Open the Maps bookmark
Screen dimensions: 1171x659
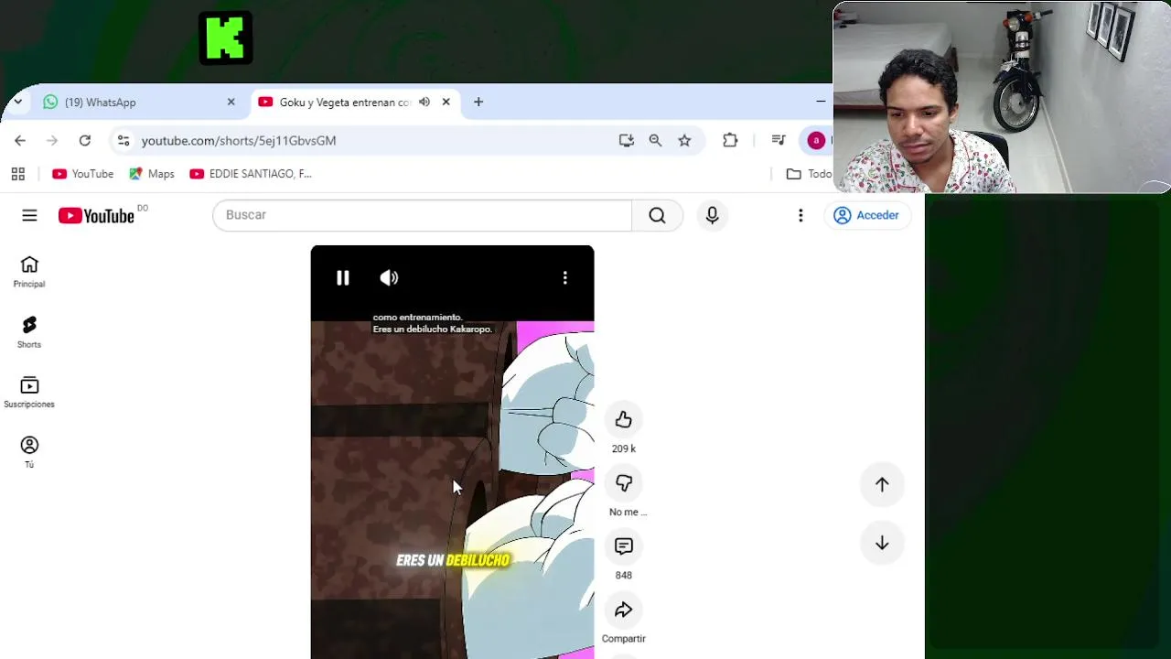pyautogui.click(x=152, y=174)
